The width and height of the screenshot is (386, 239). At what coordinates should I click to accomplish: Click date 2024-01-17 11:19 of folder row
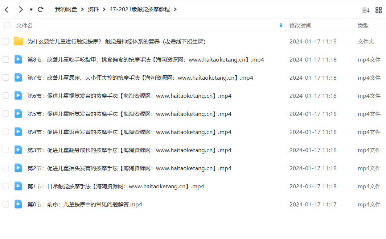pyautogui.click(x=313, y=42)
